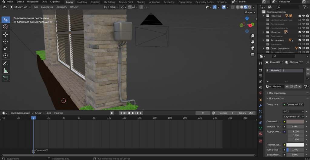Screen dimensions: 310x160
Task: Expand the Collection tree item
Action: pos(264,16)
